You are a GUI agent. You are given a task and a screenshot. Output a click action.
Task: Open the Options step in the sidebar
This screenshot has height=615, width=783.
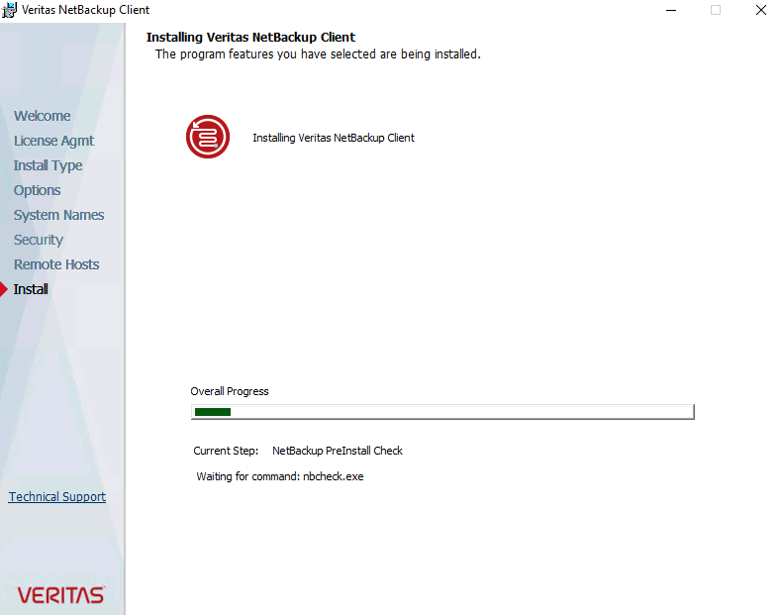37,190
